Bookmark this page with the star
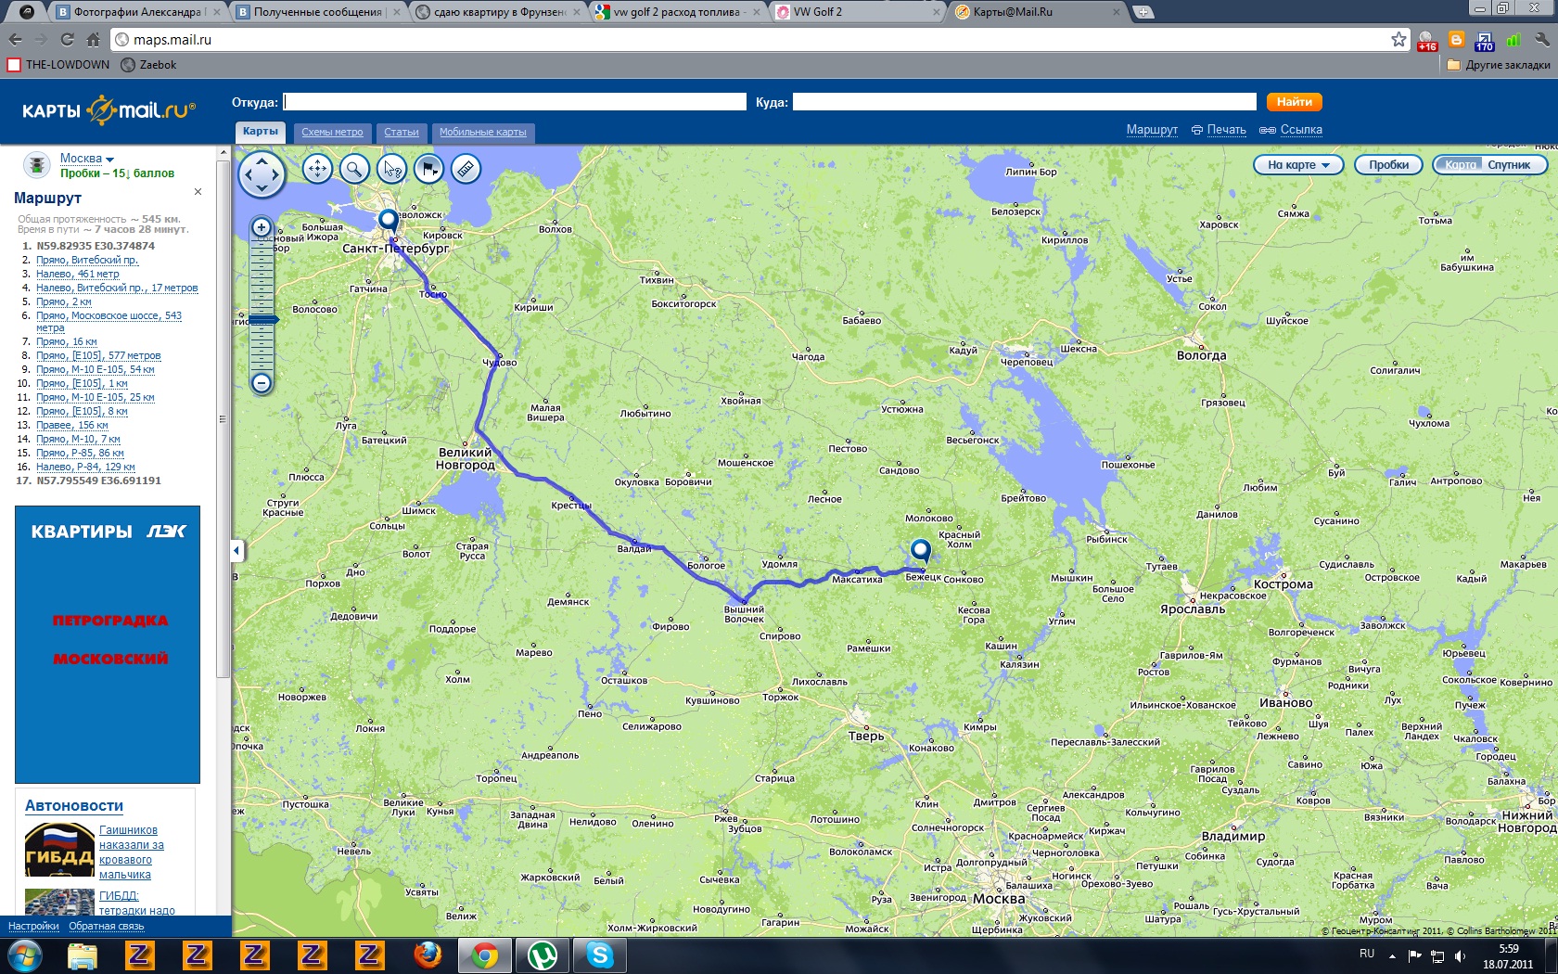 click(1398, 40)
